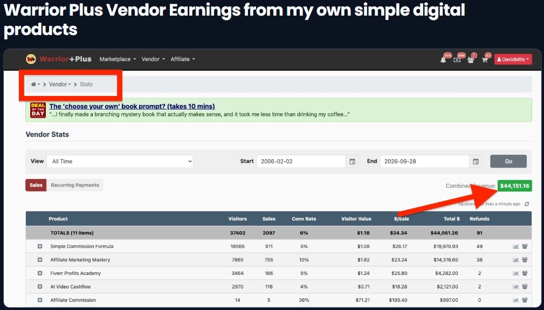Open the Start date calendar picker
This screenshot has height=310, width=544.
352,161
